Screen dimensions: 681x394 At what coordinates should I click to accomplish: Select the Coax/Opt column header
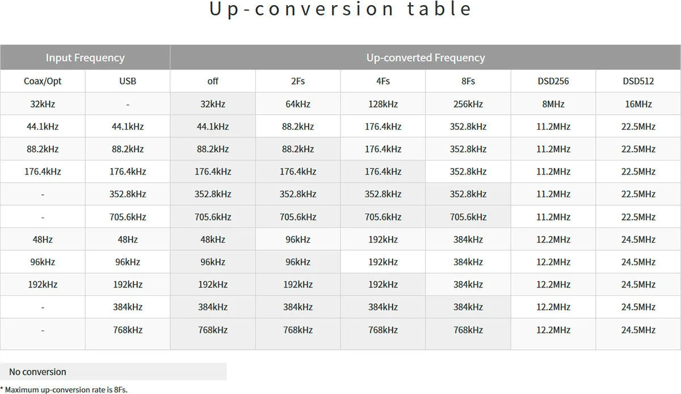pos(43,81)
